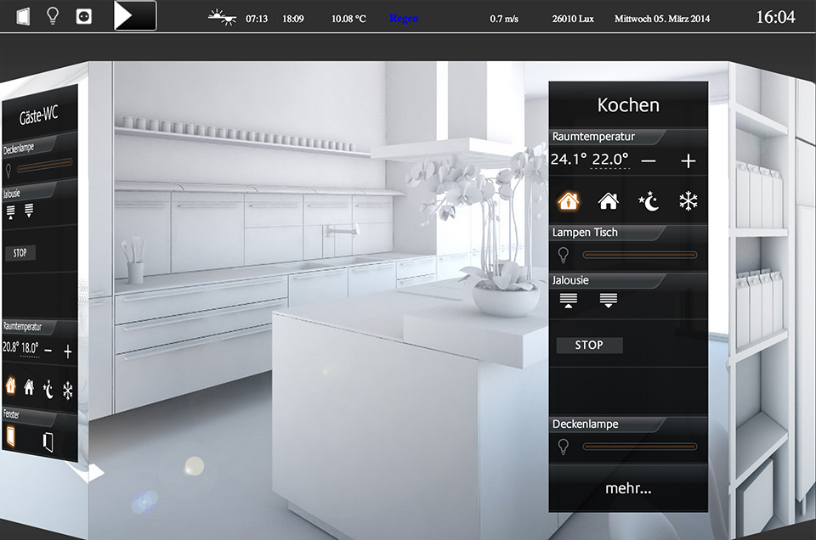Select comfort mode icon in Kochen panel
816x540 pixels.
click(568, 201)
